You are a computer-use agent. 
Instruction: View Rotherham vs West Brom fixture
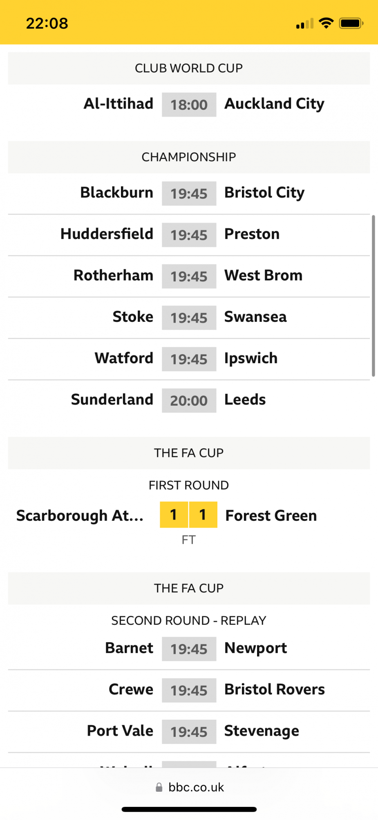click(x=189, y=276)
